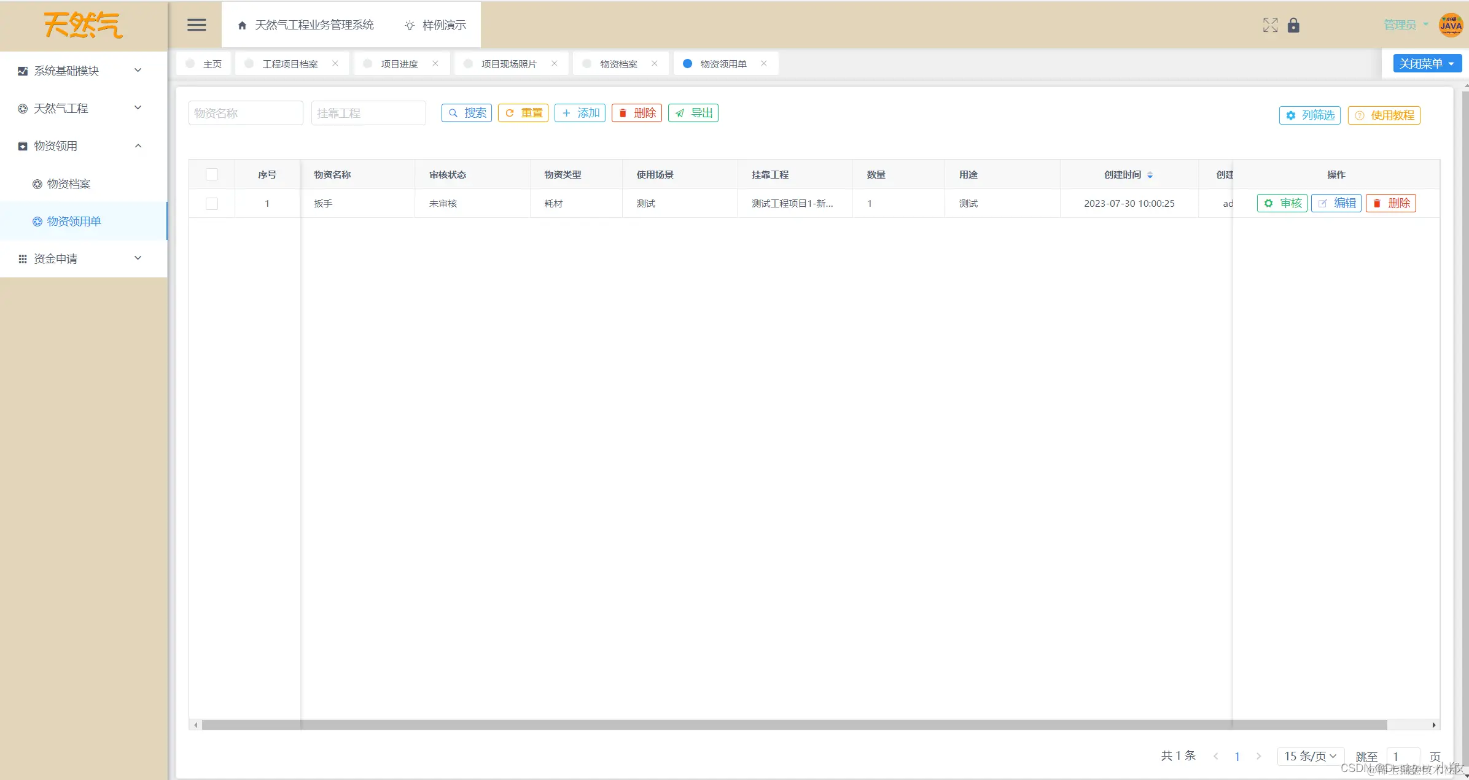Click the hamburger menu collapse icon

click(x=197, y=25)
